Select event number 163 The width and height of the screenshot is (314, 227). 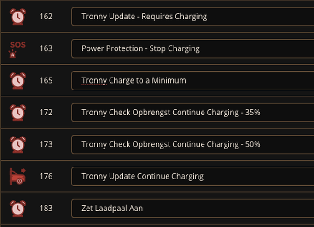46,48
